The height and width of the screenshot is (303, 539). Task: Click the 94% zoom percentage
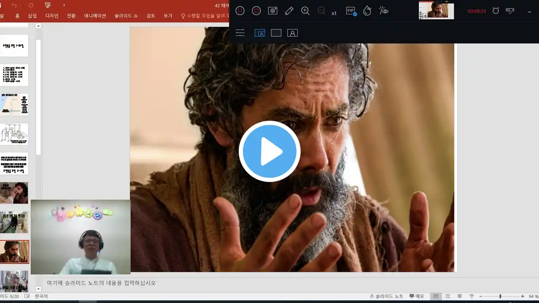click(533, 296)
